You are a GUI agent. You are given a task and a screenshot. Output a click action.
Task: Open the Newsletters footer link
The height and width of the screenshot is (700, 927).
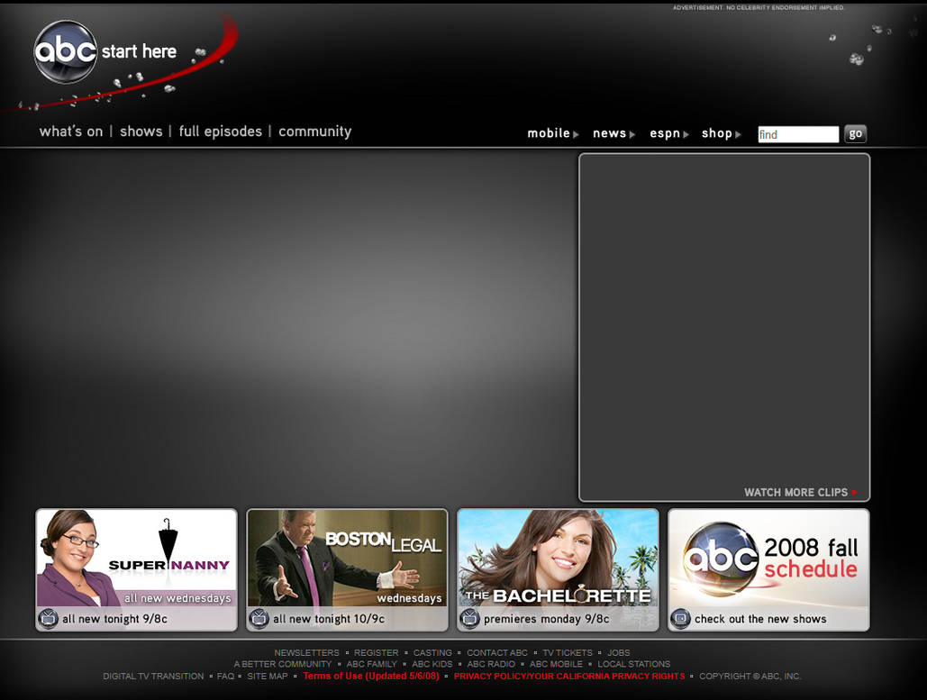click(307, 652)
